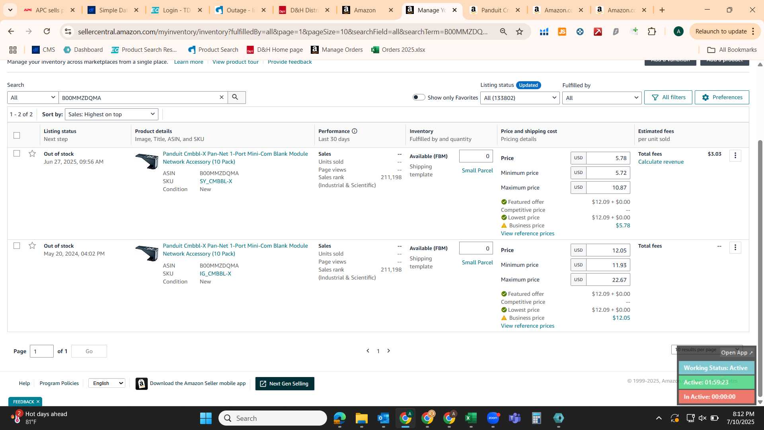764x430 pixels.
Task: Open Excel from the taskbar
Action: tap(471, 418)
